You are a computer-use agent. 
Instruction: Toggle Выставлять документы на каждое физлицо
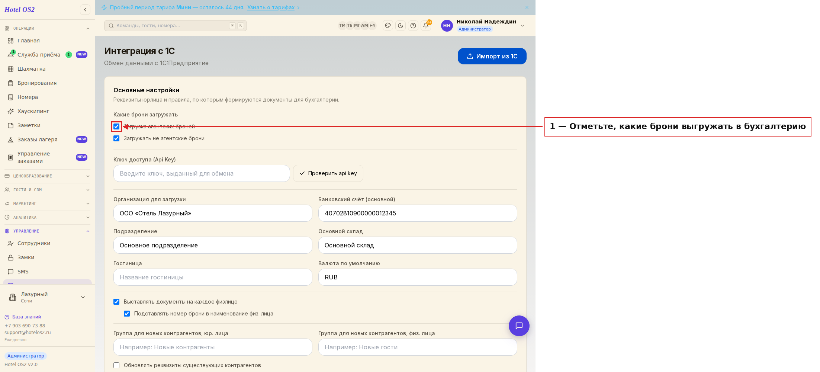tap(116, 302)
